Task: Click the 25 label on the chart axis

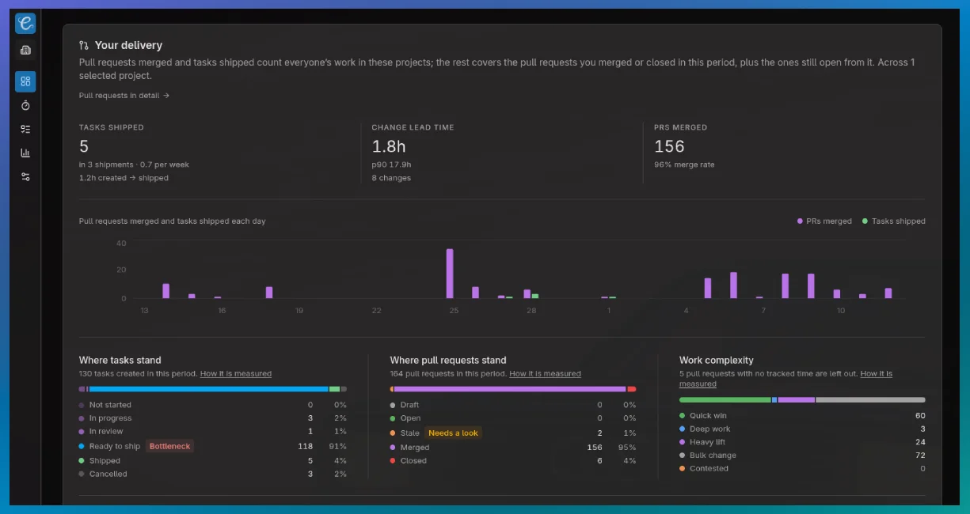Action: click(x=454, y=311)
